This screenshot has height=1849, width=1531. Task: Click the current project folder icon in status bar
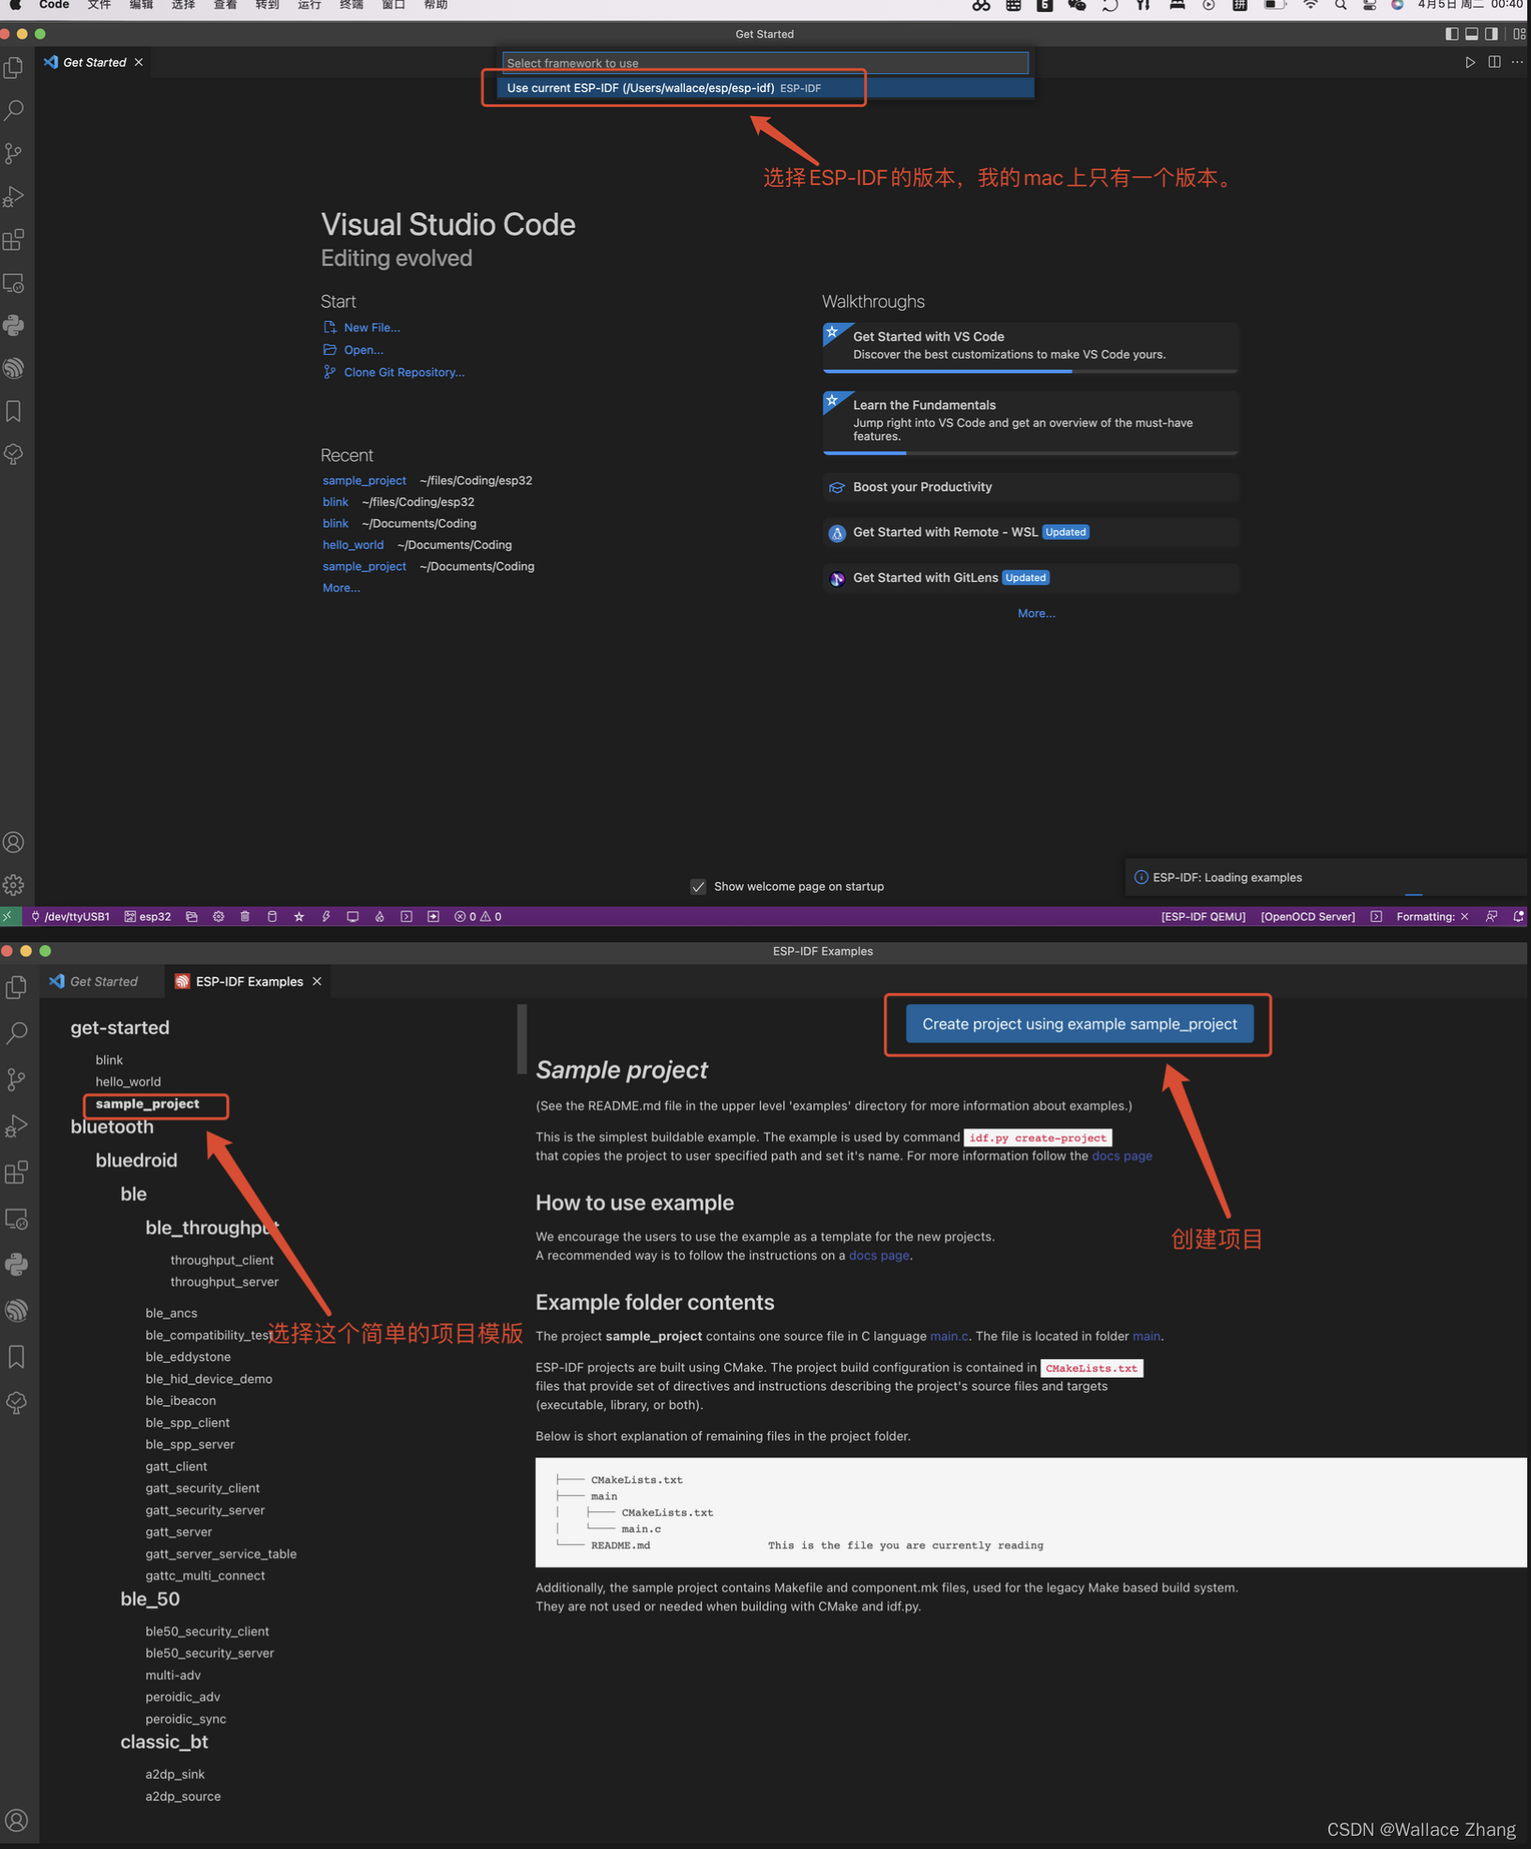tap(191, 916)
